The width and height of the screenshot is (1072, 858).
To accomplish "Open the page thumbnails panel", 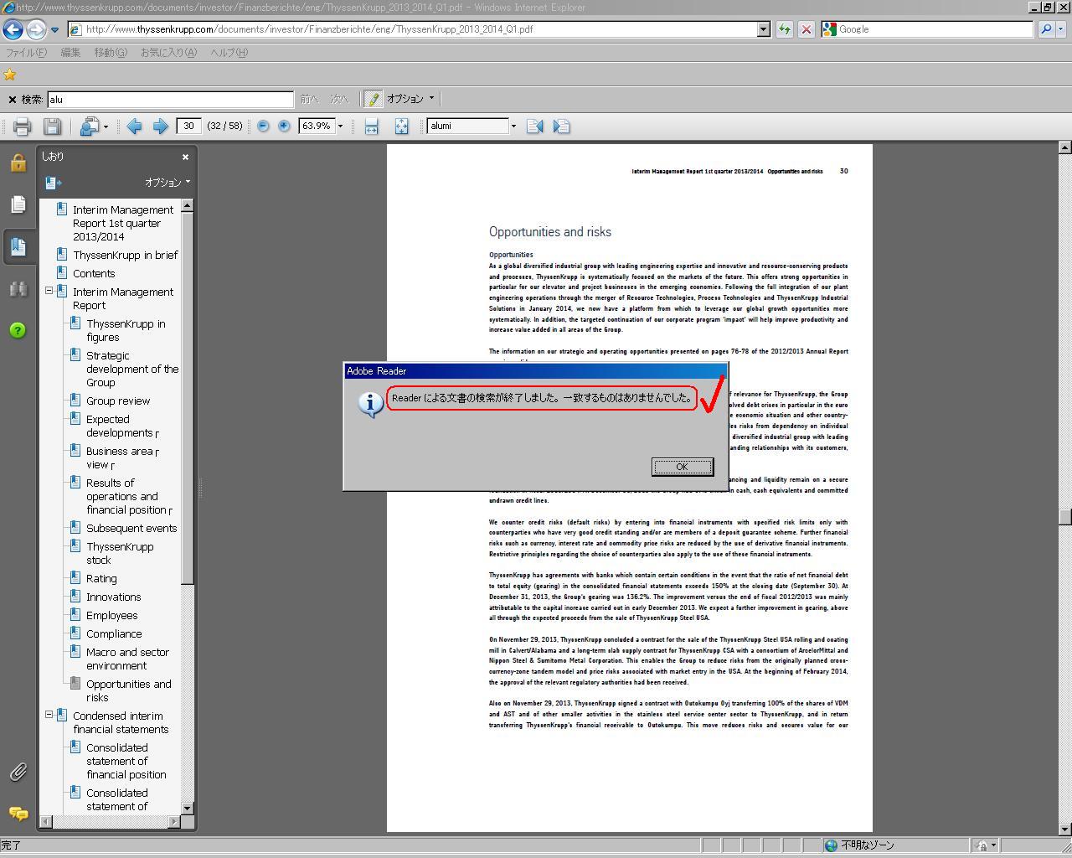I will pyautogui.click(x=18, y=204).
